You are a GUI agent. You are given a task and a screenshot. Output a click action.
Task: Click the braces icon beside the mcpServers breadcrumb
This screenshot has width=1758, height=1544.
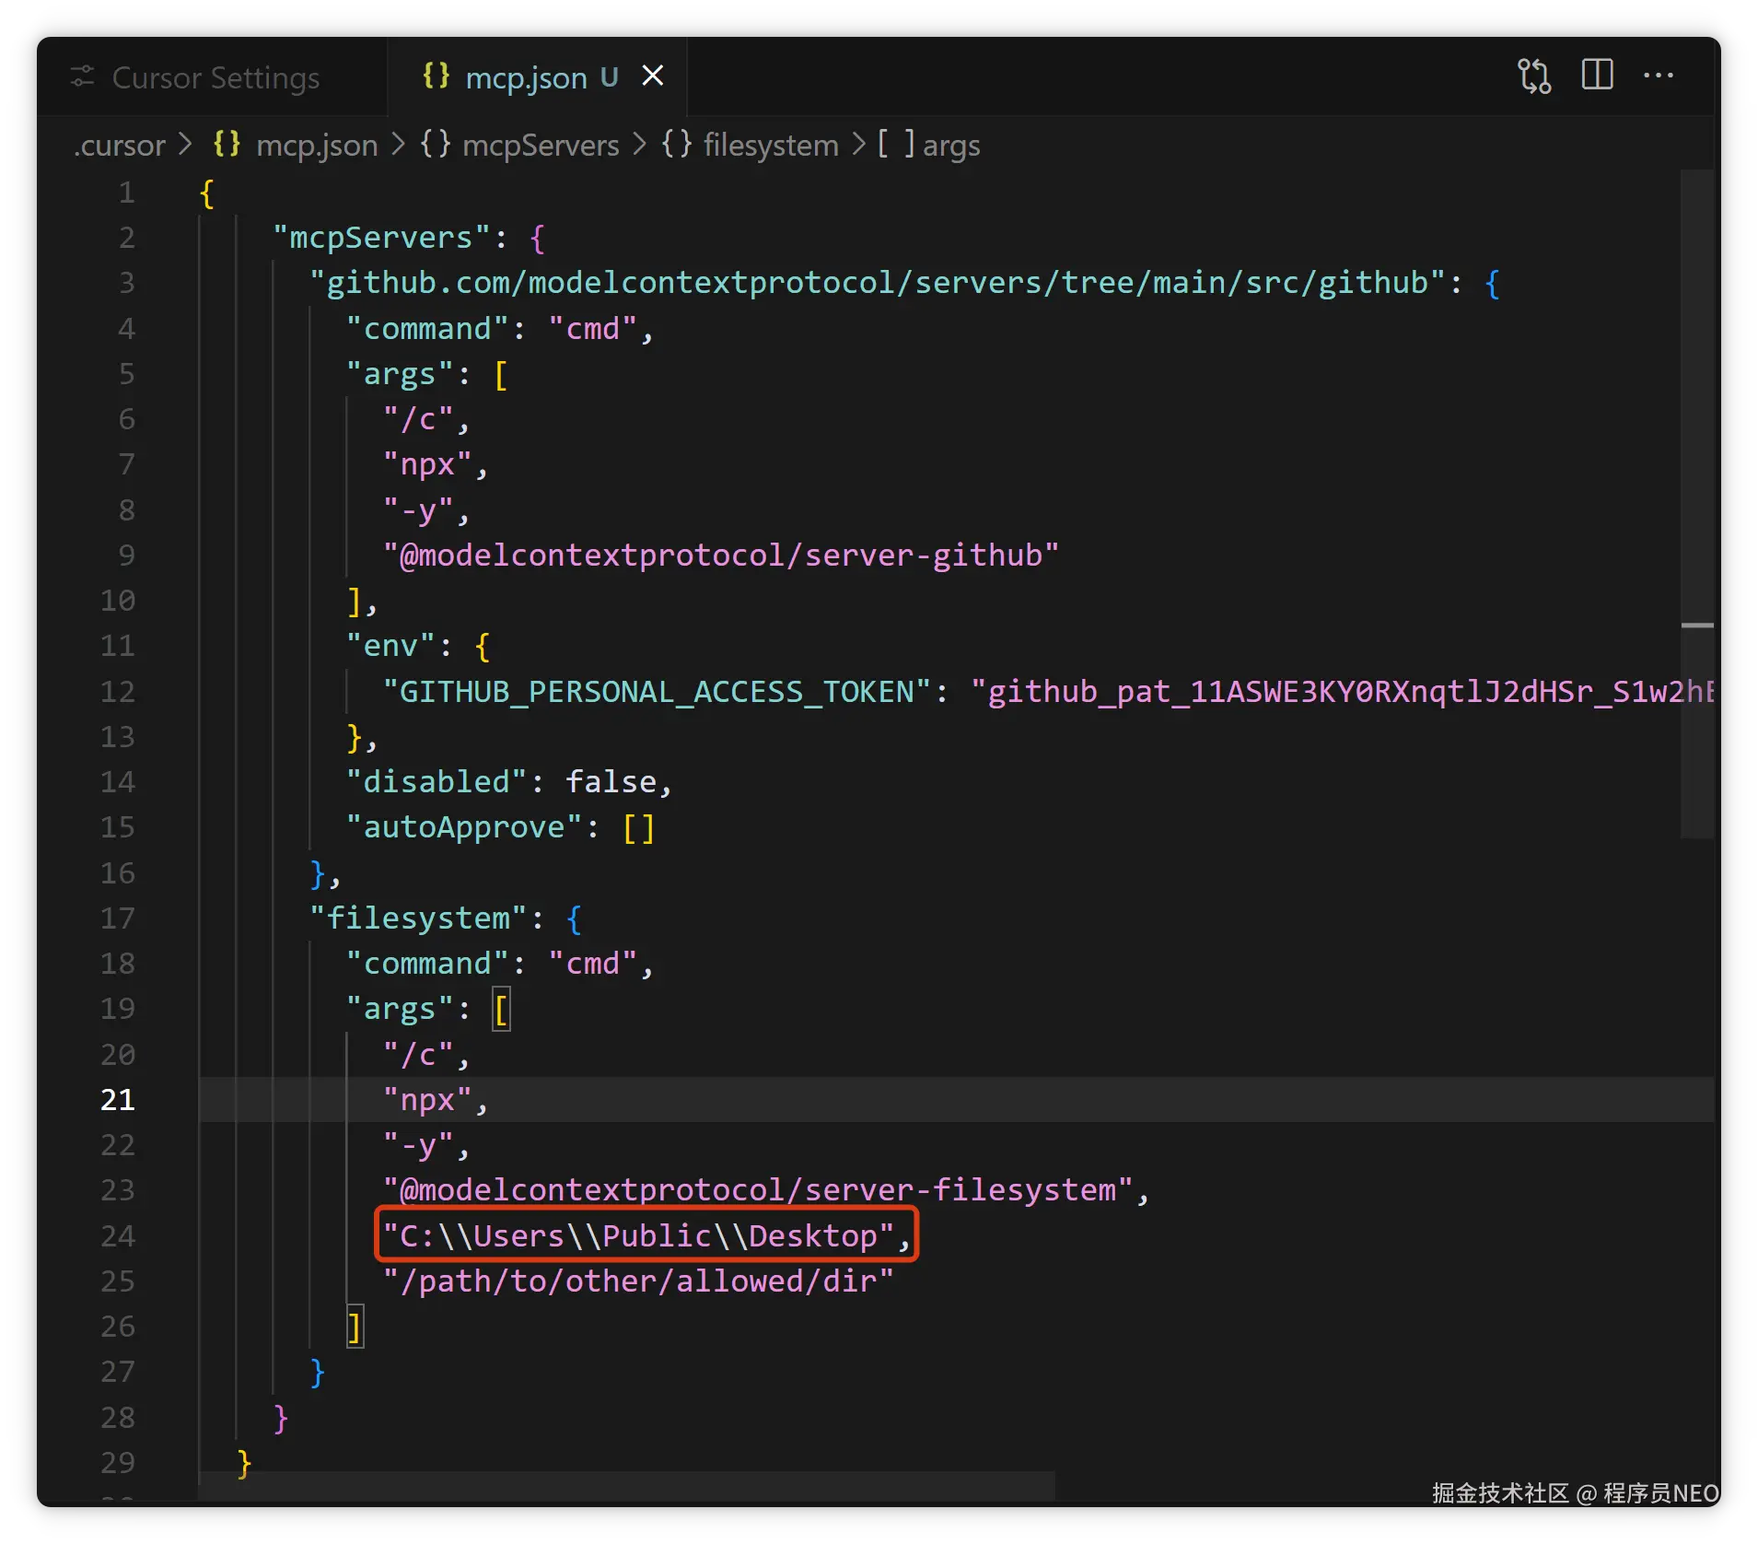436,144
